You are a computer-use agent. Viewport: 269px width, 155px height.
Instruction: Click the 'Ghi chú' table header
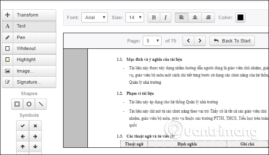(x=247, y=144)
